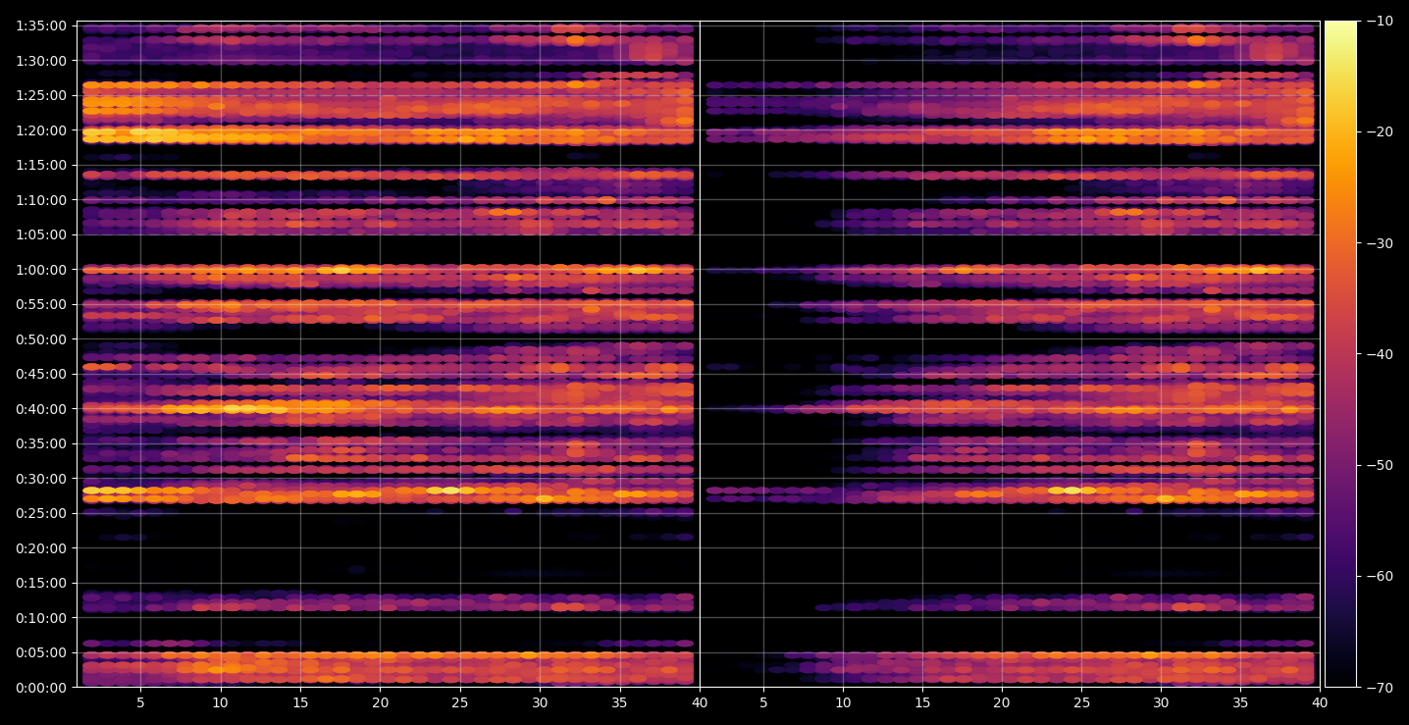Select the −30 colorbar tick label
This screenshot has width=1409, height=725.
coord(1381,243)
